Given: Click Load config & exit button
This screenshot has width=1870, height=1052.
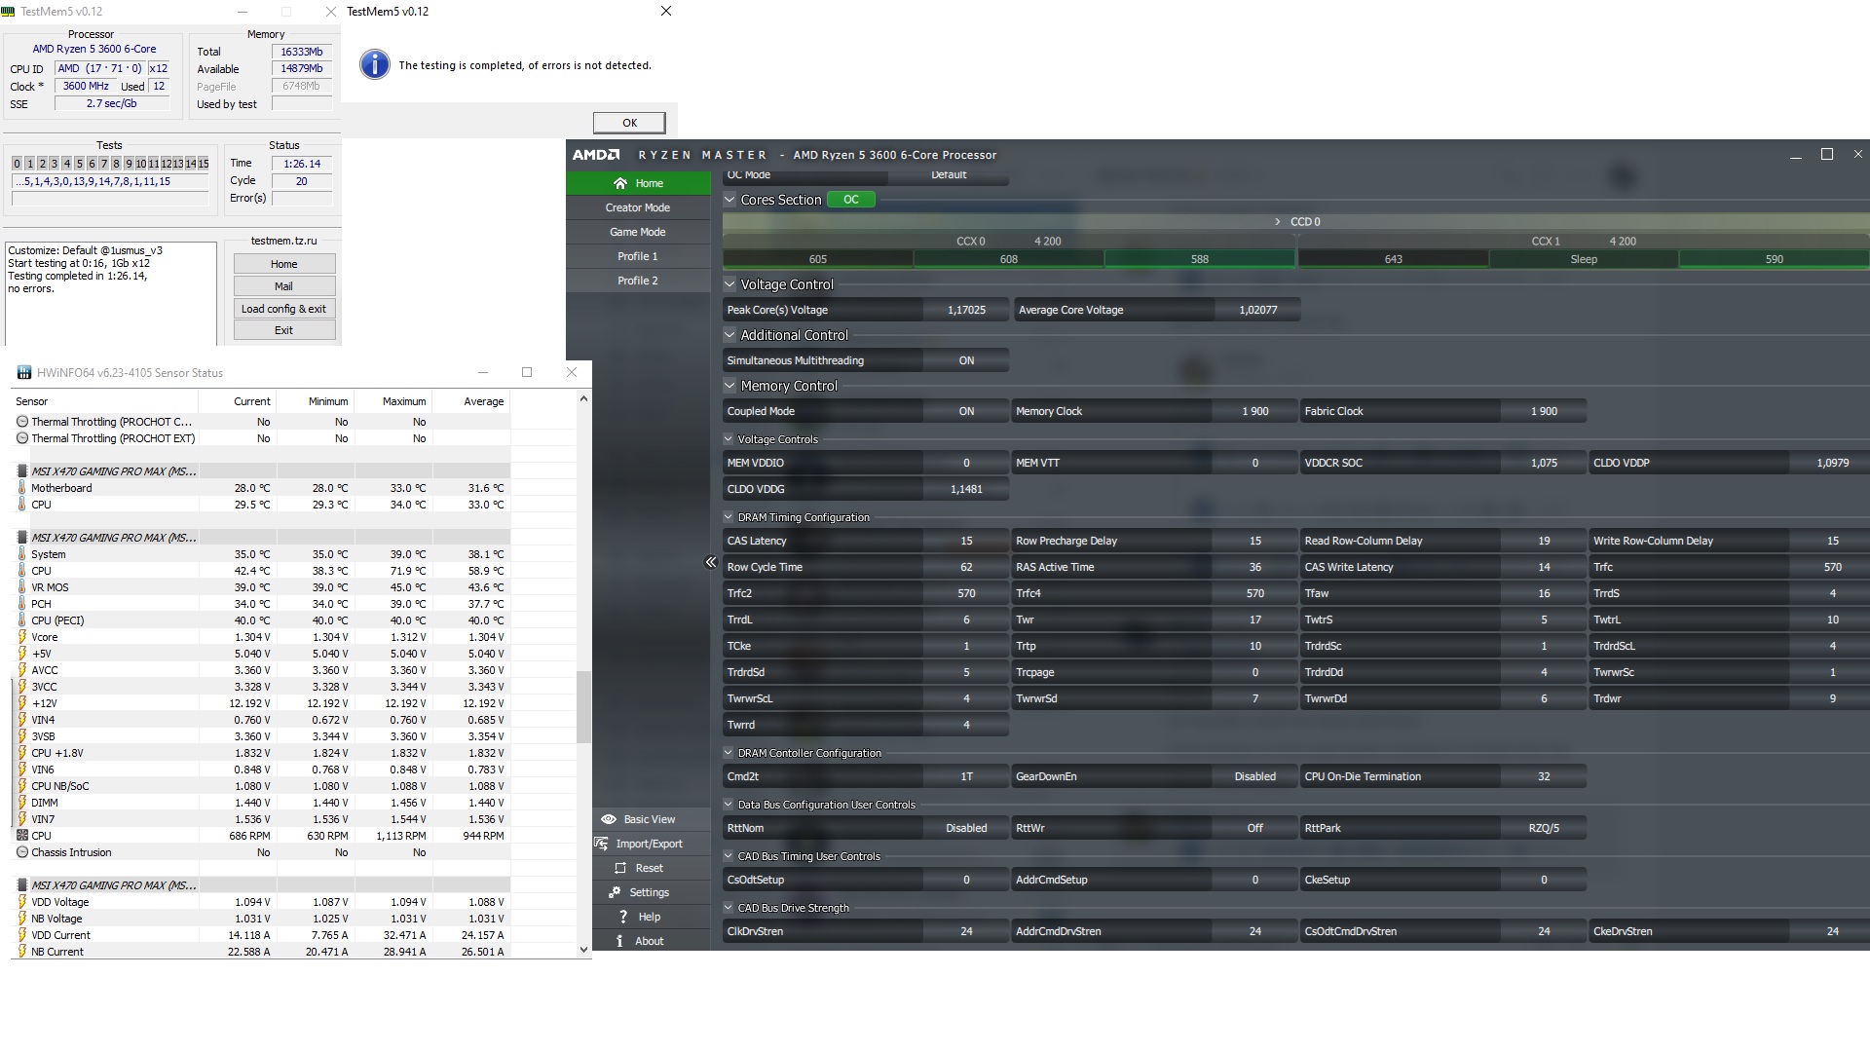Looking at the screenshot, I should tap(283, 309).
